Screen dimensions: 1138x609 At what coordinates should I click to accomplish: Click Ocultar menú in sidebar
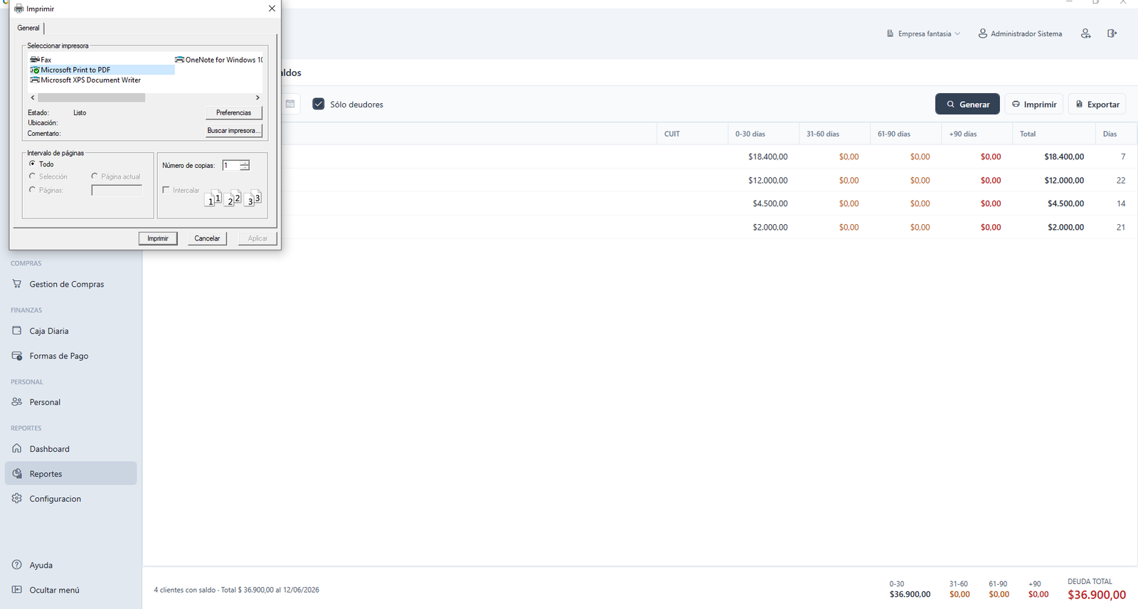click(x=70, y=590)
